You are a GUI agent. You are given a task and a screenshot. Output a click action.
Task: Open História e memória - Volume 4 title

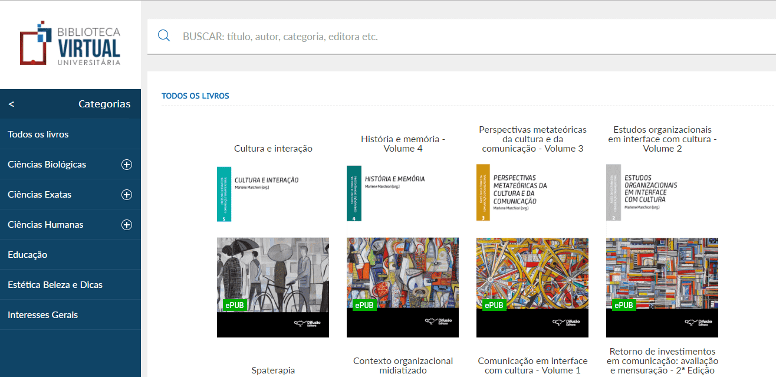(403, 144)
